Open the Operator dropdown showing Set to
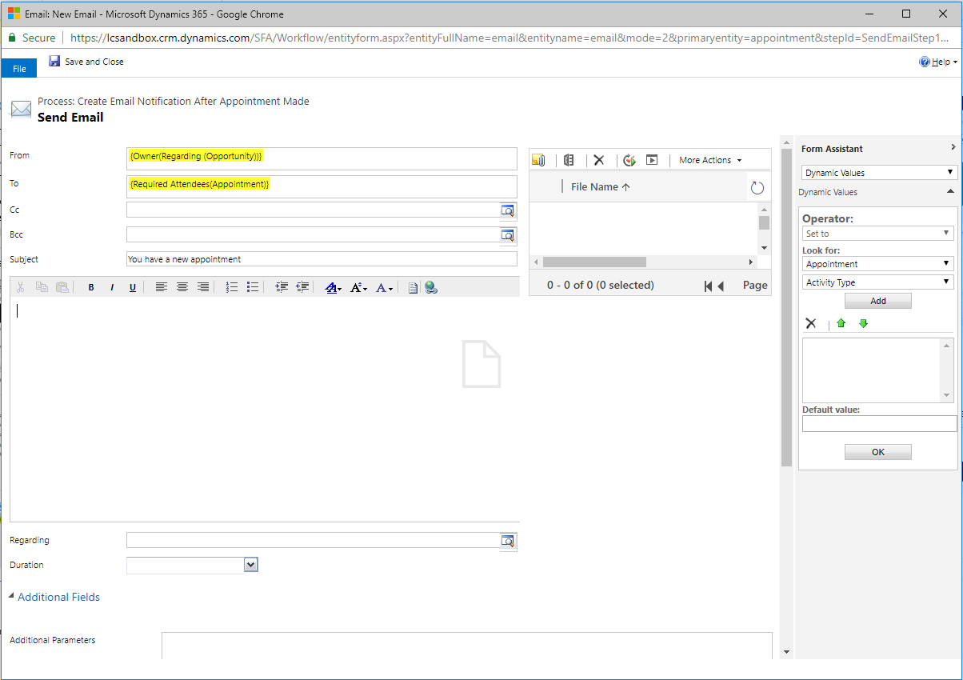Screen dimensions: 963x680 click(x=877, y=233)
